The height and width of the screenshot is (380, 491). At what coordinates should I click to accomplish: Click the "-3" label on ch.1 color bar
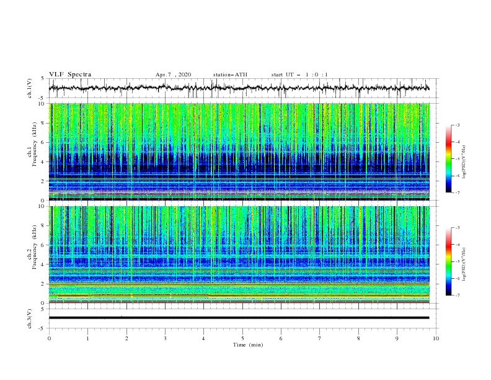pyautogui.click(x=457, y=125)
